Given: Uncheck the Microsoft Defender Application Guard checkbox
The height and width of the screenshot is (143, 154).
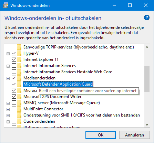Looking at the screenshot, I should tap(14, 84).
